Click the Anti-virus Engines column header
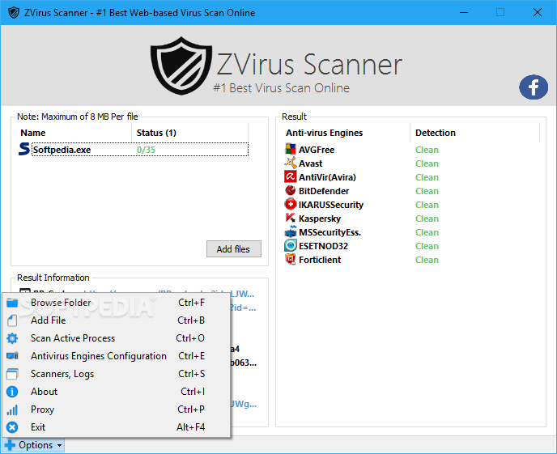This screenshot has width=557, height=454. [x=347, y=133]
